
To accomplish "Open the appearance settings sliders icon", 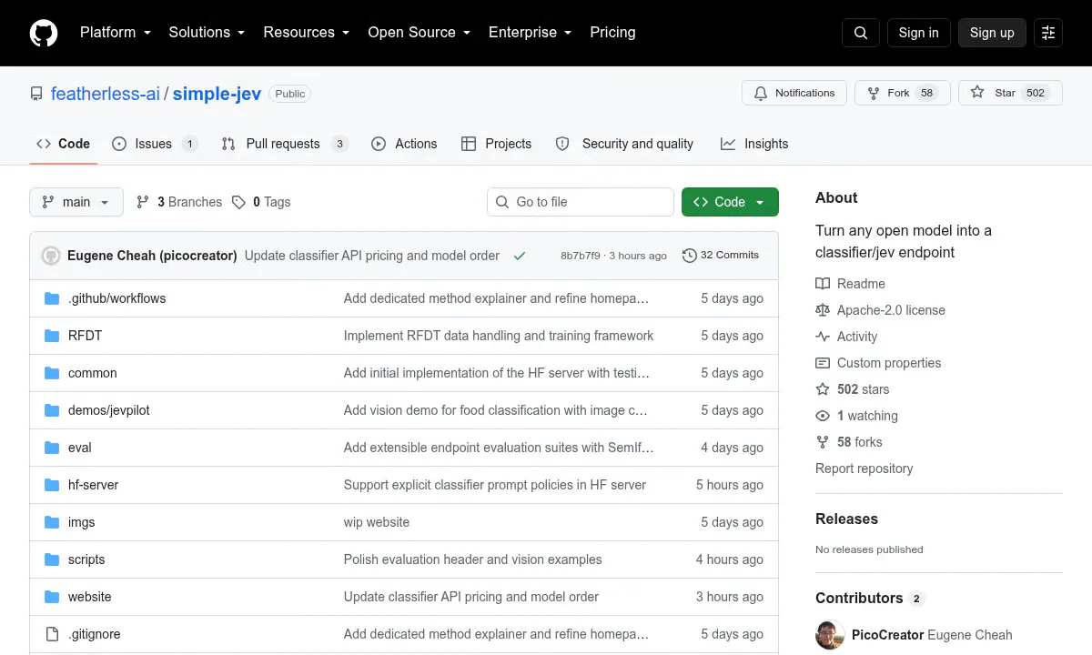I will point(1048,33).
